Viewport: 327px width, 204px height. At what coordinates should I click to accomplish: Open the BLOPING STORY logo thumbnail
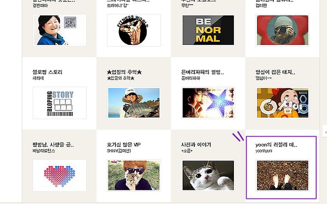click(x=59, y=103)
